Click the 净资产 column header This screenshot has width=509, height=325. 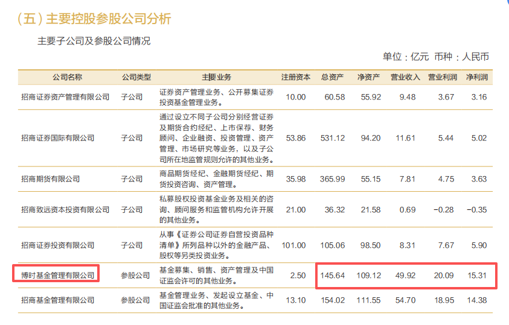tap(368, 77)
